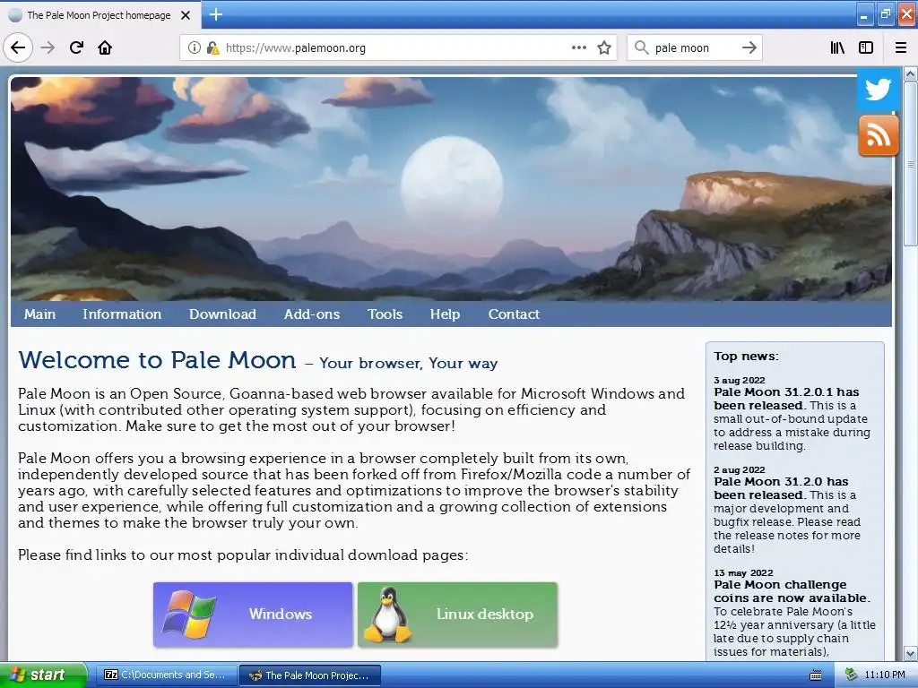Show site information icon in address bar

point(194,48)
